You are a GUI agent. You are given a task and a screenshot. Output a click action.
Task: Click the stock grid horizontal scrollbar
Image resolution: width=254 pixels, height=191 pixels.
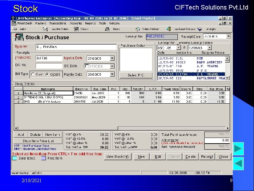pos(122,128)
